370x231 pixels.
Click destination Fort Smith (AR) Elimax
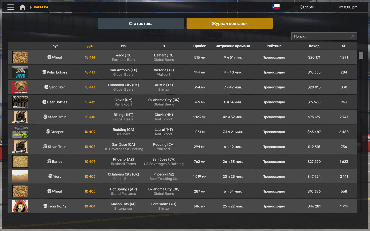164,206
